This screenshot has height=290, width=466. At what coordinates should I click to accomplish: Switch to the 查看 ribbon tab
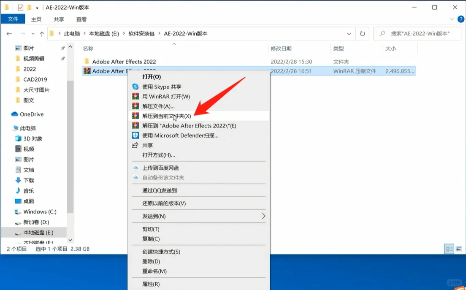(x=81, y=19)
